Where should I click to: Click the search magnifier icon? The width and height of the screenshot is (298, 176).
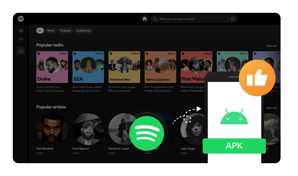click(x=155, y=19)
